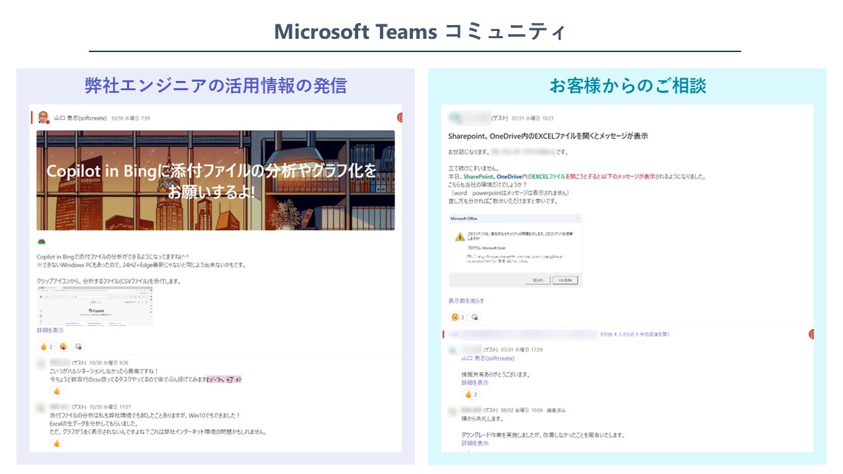This screenshot has width=843, height=474.
Task: Click the thumbs-up under the 10/30 9:36 reply
Action: pos(57,391)
